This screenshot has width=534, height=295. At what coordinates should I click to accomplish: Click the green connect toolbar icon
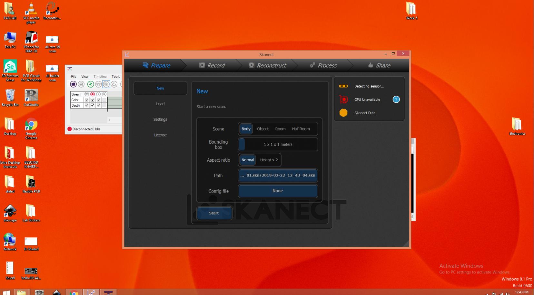click(x=91, y=84)
